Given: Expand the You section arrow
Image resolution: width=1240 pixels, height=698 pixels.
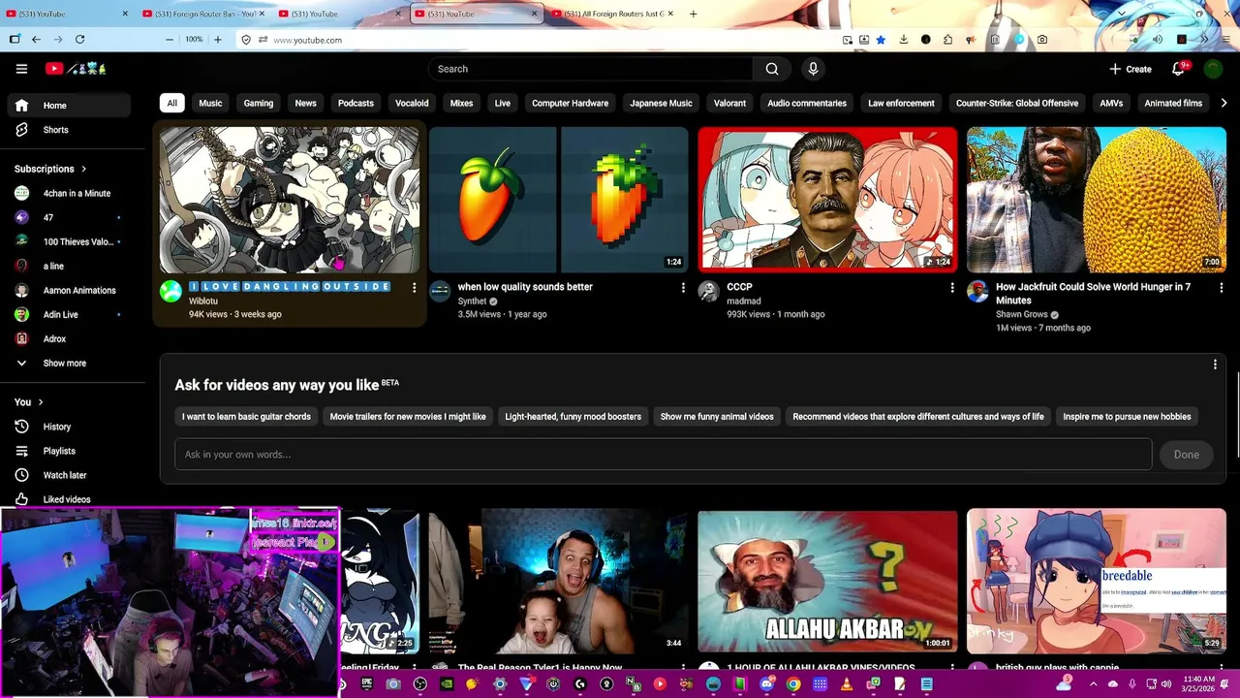Looking at the screenshot, I should pyautogui.click(x=40, y=402).
